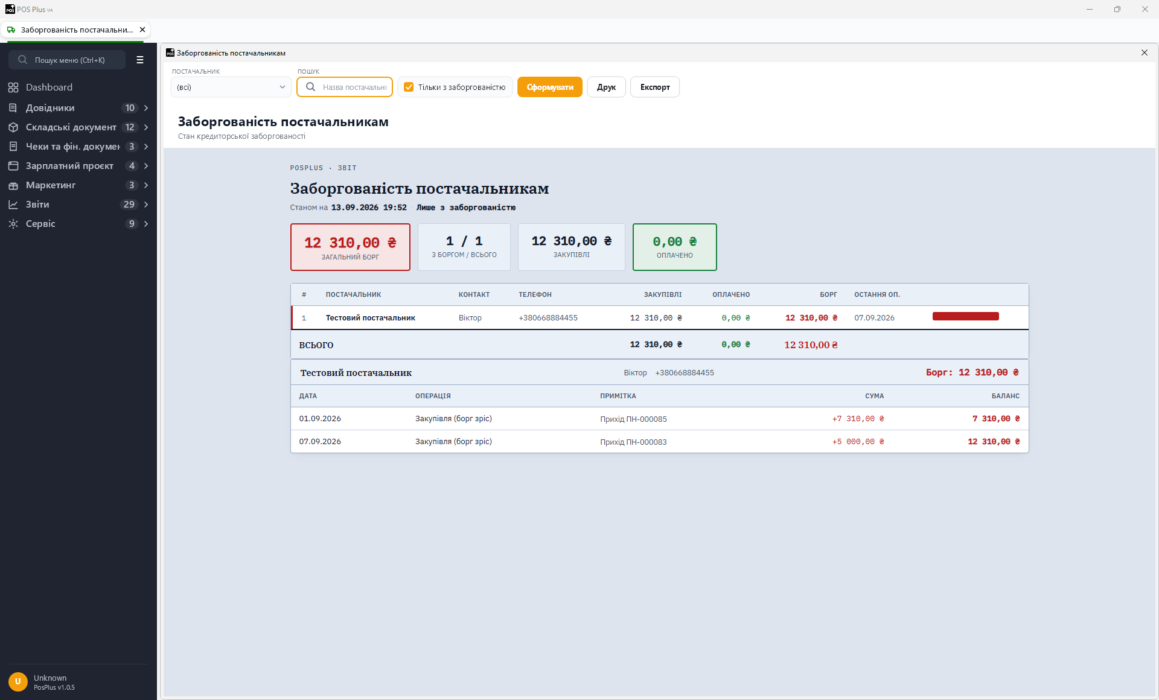
Task: Click the Оплачено 0,00 green card
Action: pyautogui.click(x=675, y=247)
